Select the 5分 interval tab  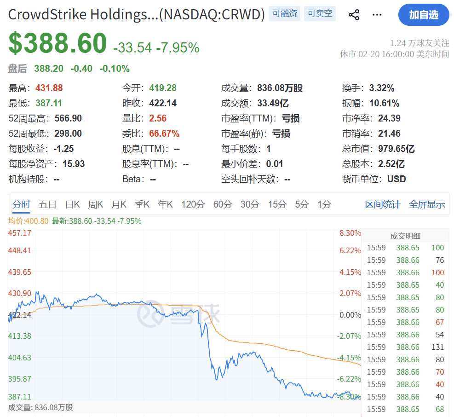[302, 204]
